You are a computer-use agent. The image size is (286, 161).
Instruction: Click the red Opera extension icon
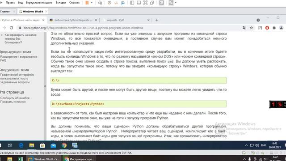pyautogui.click(x=267, y=28)
